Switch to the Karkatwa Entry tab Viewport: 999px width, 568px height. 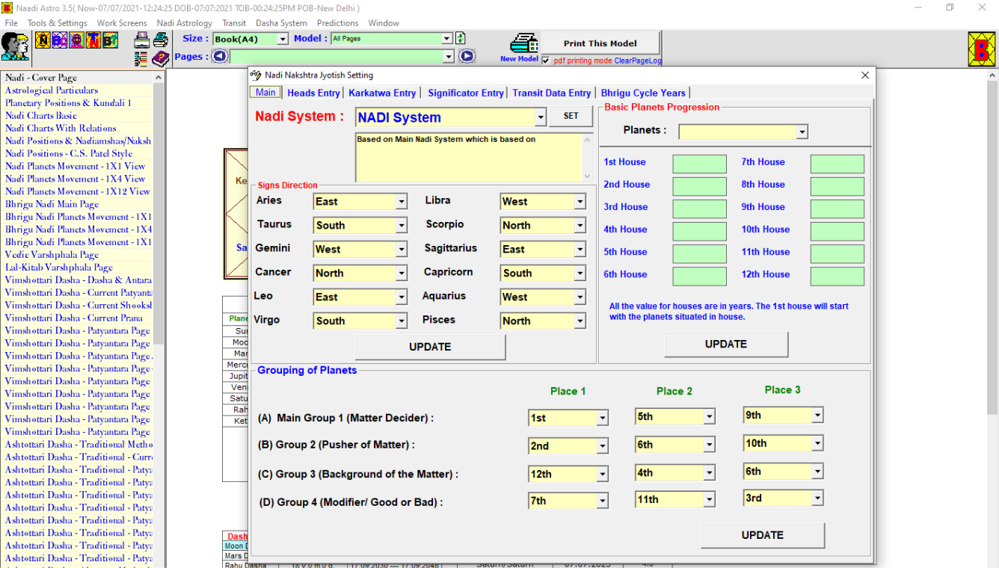click(382, 93)
